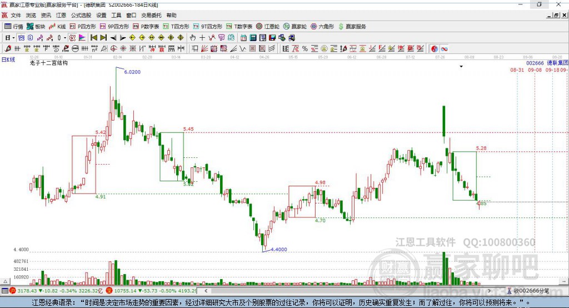Open the 9T四方形 tool
Image resolution: width=569 pixels, height=308 pixels.
tap(208, 27)
